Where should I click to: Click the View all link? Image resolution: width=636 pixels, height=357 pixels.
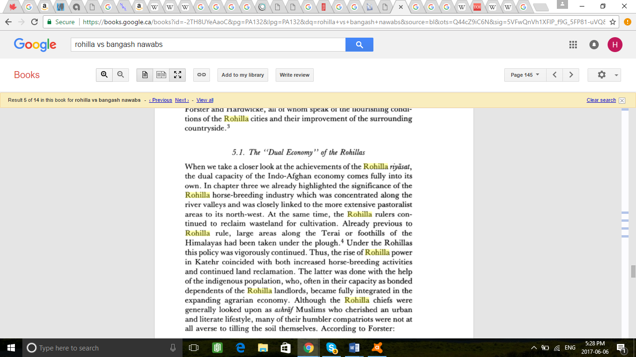[205, 100]
